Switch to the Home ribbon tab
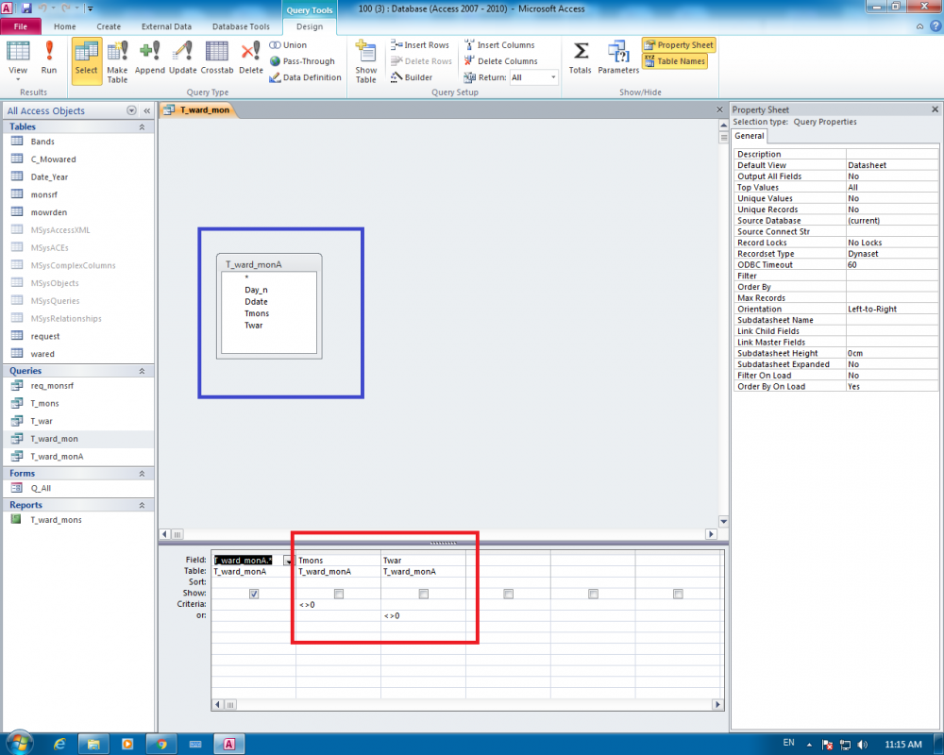This screenshot has height=755, width=944. pyautogui.click(x=65, y=26)
